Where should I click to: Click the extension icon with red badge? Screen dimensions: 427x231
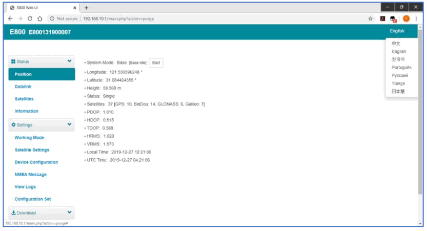(x=393, y=19)
